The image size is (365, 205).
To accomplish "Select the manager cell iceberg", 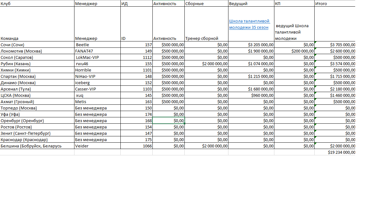I will click(x=97, y=83).
